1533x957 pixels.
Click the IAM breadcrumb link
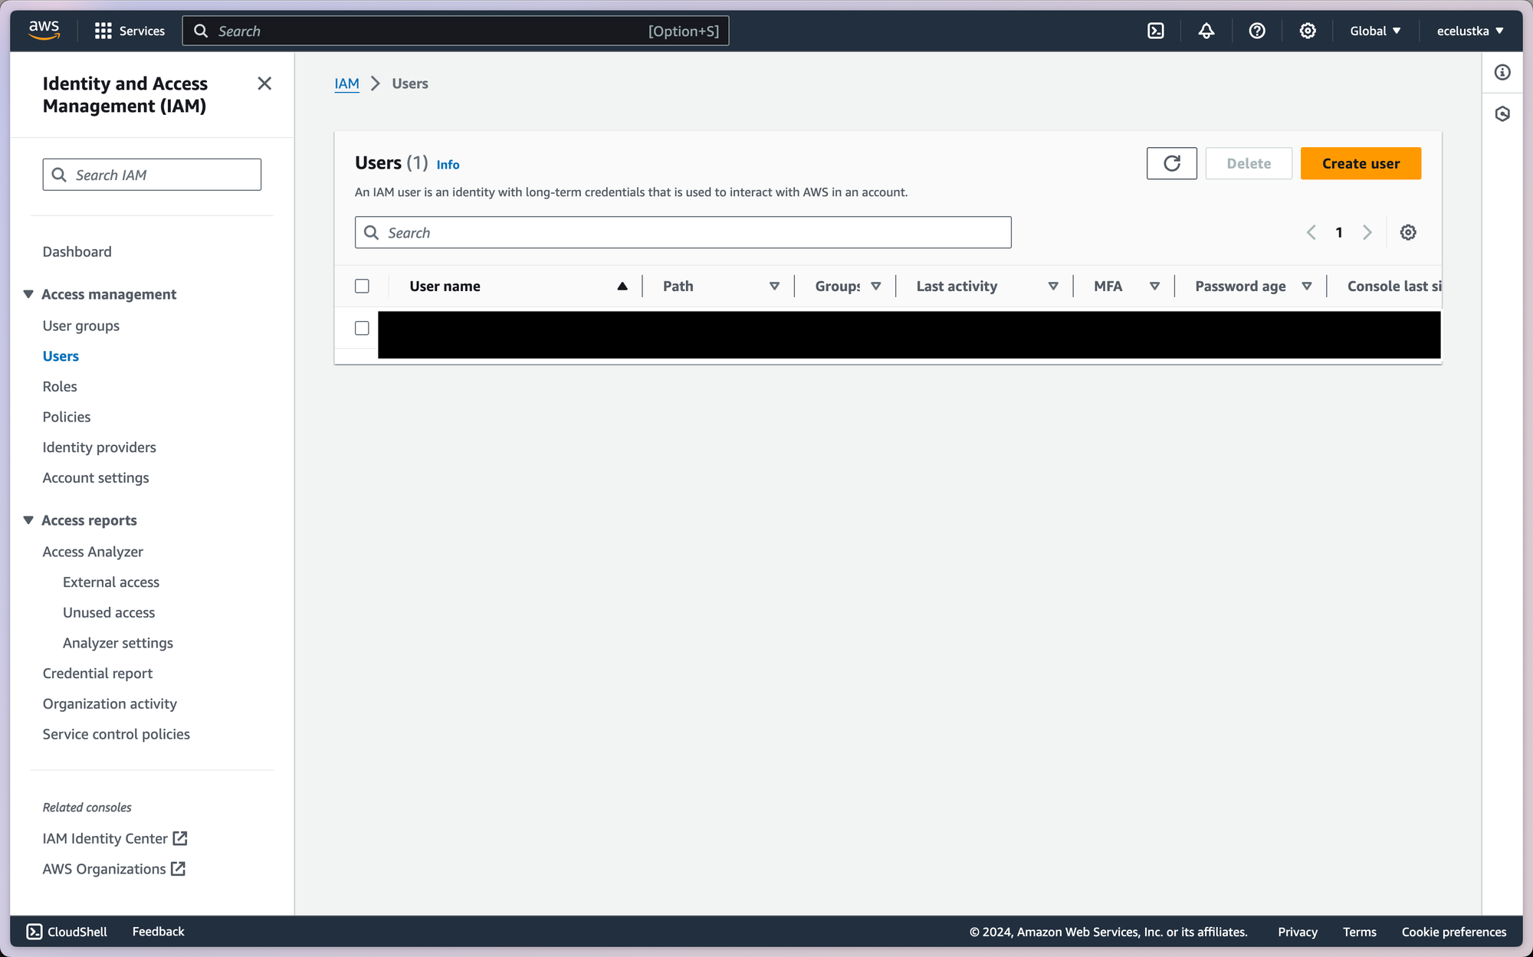pyautogui.click(x=346, y=84)
